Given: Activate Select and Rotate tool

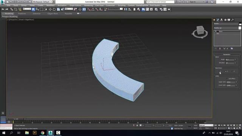Looking at the screenshot, I should (54, 9).
